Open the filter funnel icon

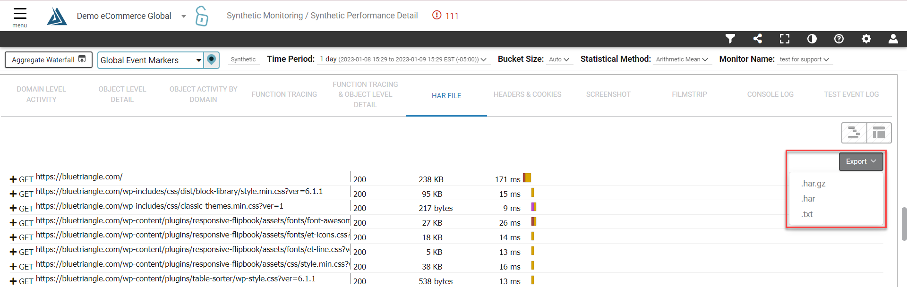point(730,39)
